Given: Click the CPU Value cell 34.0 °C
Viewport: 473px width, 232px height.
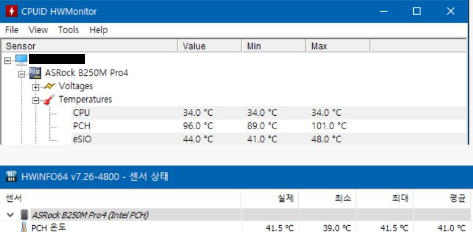Looking at the screenshot, I should tap(198, 113).
